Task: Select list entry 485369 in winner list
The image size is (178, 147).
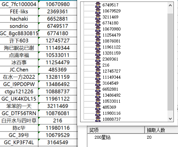Action: [x=109, y=107]
